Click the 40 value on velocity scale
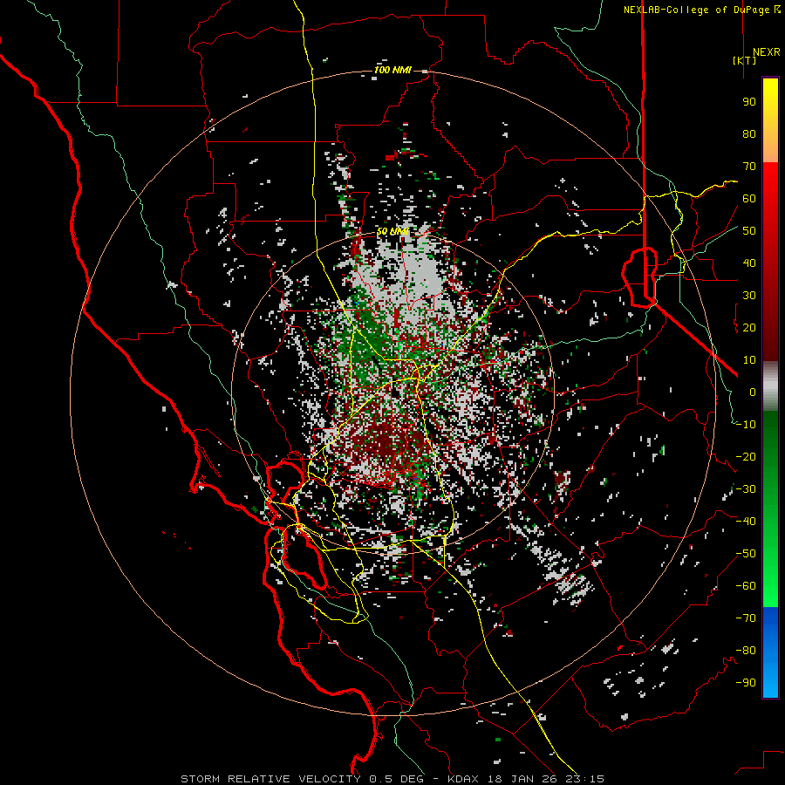 (x=749, y=263)
